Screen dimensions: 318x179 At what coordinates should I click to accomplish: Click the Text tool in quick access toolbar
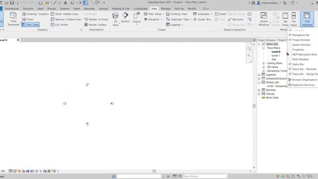click(x=65, y=3)
